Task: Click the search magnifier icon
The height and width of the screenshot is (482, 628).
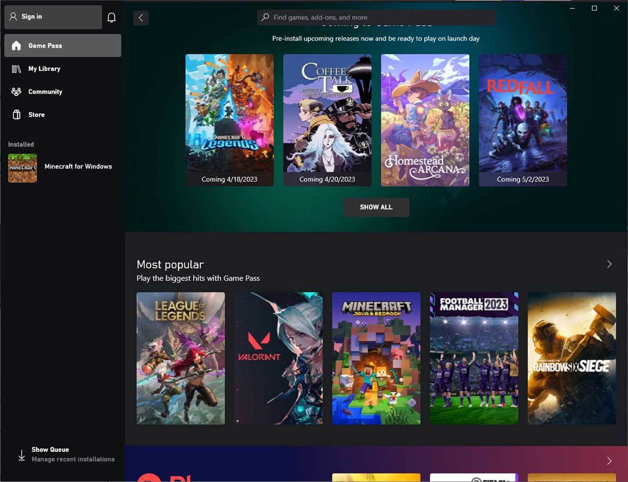Action: 265,17
